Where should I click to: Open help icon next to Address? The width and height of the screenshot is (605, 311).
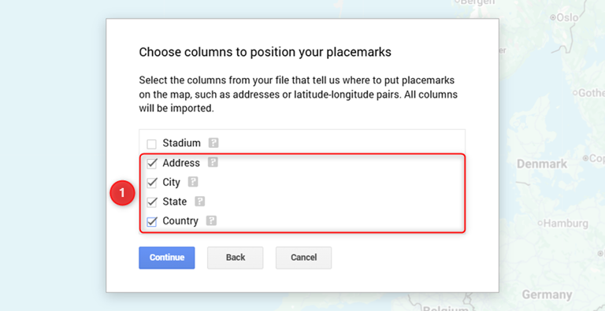[213, 162]
